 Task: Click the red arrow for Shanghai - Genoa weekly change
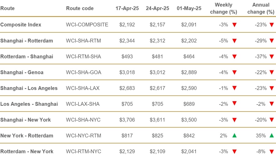235,72
